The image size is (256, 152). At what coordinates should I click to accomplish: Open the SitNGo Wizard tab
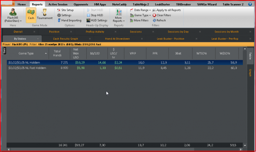point(207,4)
